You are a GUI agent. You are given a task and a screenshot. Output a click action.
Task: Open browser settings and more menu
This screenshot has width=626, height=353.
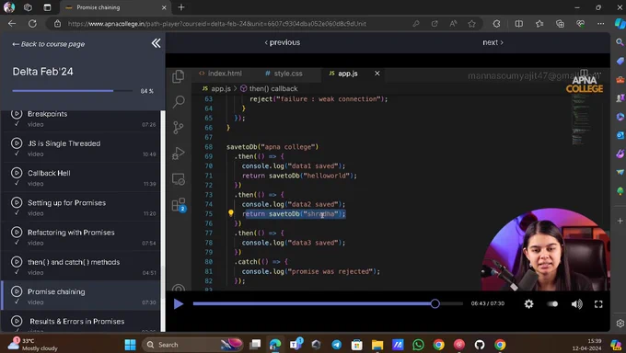(x=600, y=24)
